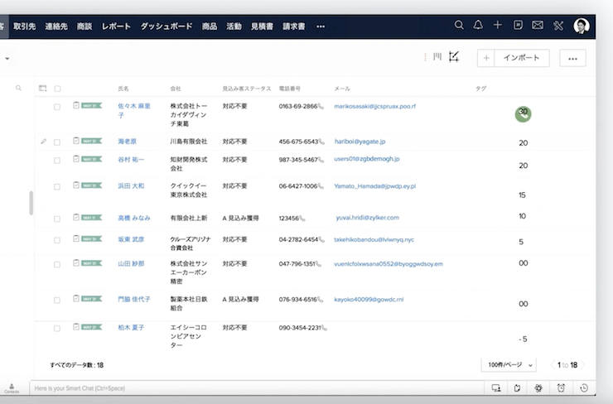Sort by the 見込み客ステータス column header
This screenshot has height=404, width=613.
[x=247, y=89]
